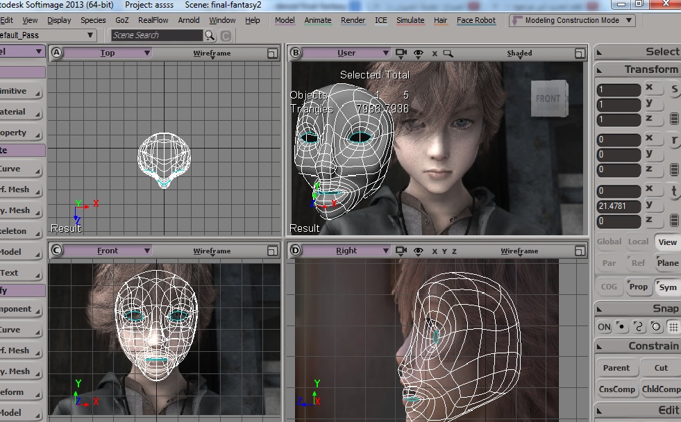Toggle the Prop proportional modeling option
This screenshot has width=681, height=422.
pos(638,287)
